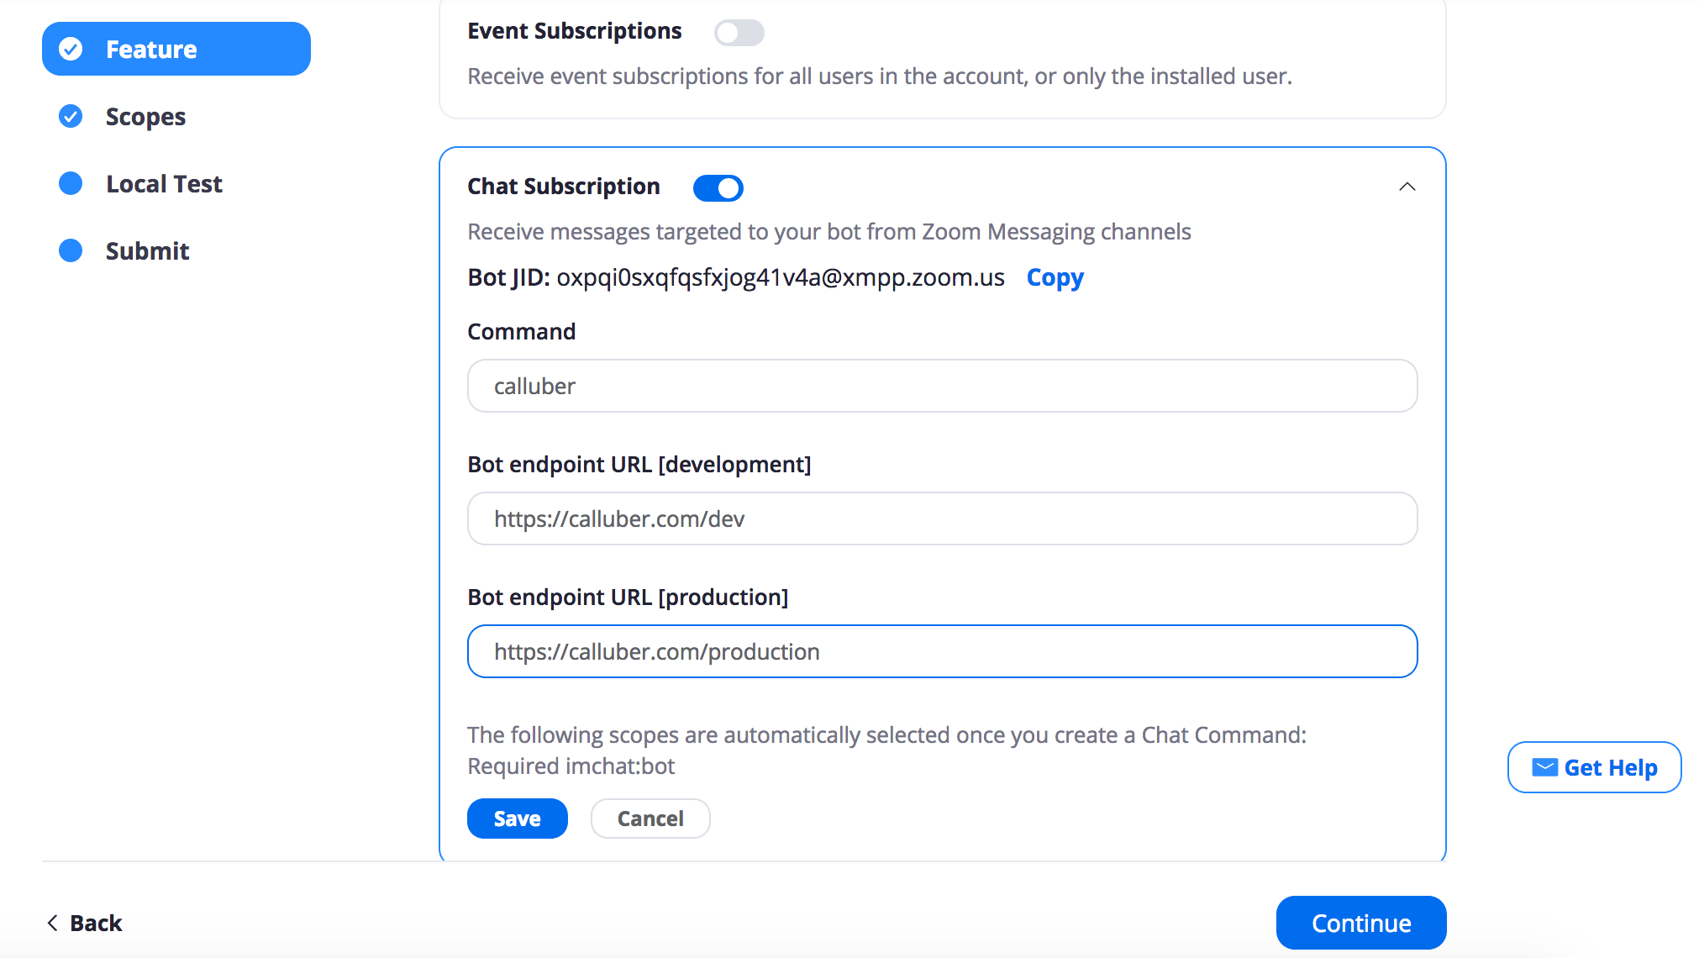Save the chat subscription settings
Screen dimensions: 1699x958
pyautogui.click(x=518, y=819)
